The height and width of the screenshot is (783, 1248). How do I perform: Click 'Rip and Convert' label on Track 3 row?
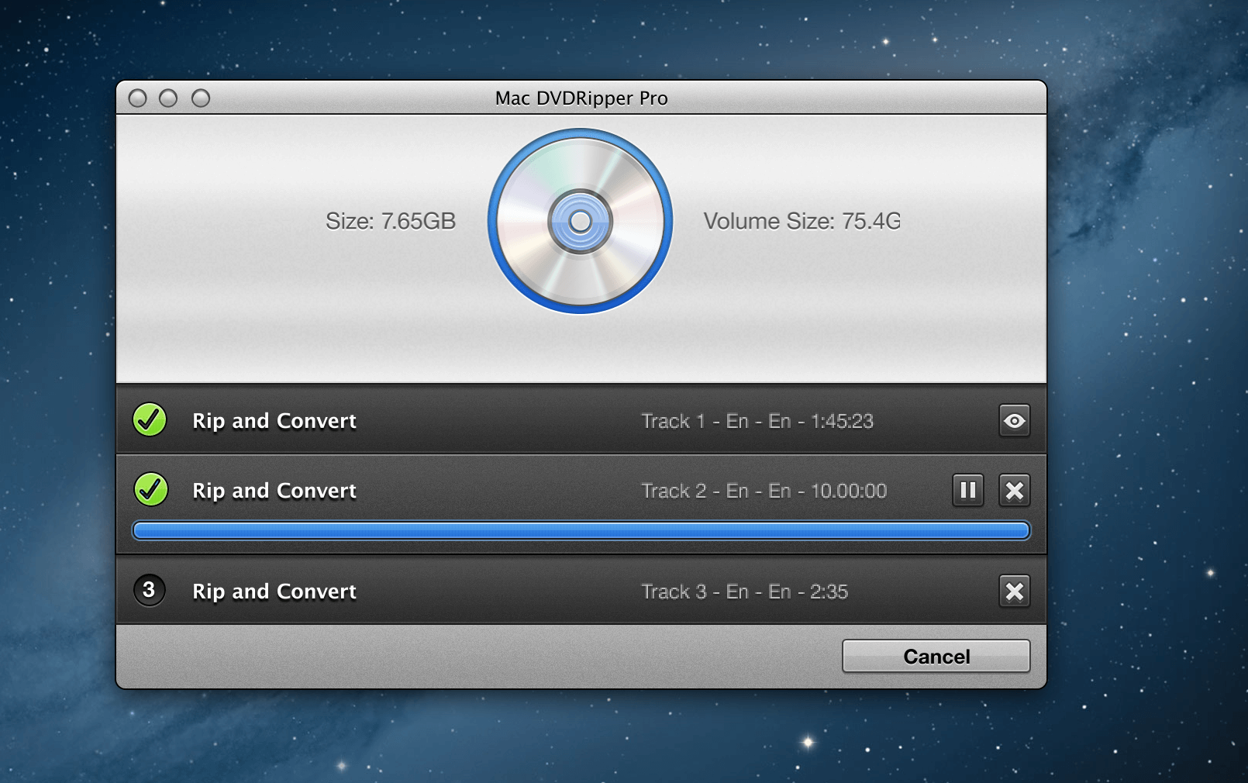click(274, 592)
